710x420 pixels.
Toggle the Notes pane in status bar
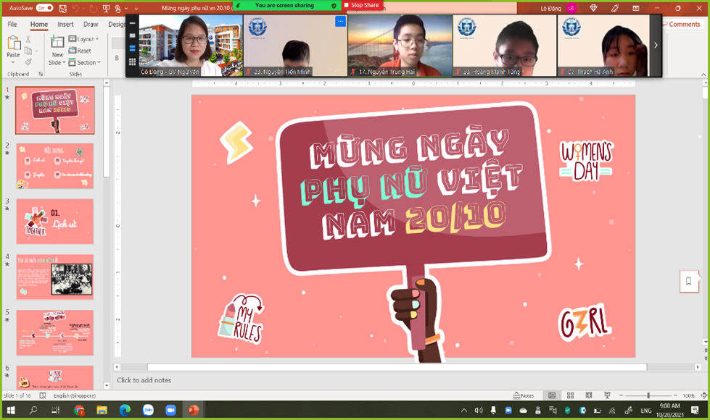[x=524, y=395]
